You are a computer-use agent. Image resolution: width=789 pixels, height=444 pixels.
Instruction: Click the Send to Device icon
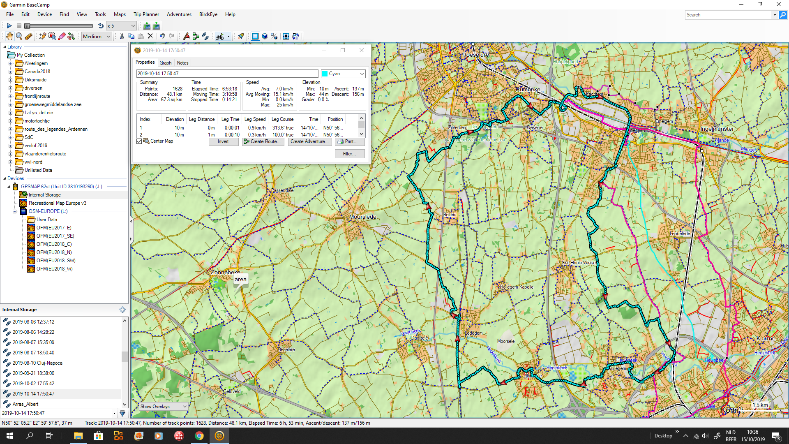pyautogui.click(x=146, y=25)
